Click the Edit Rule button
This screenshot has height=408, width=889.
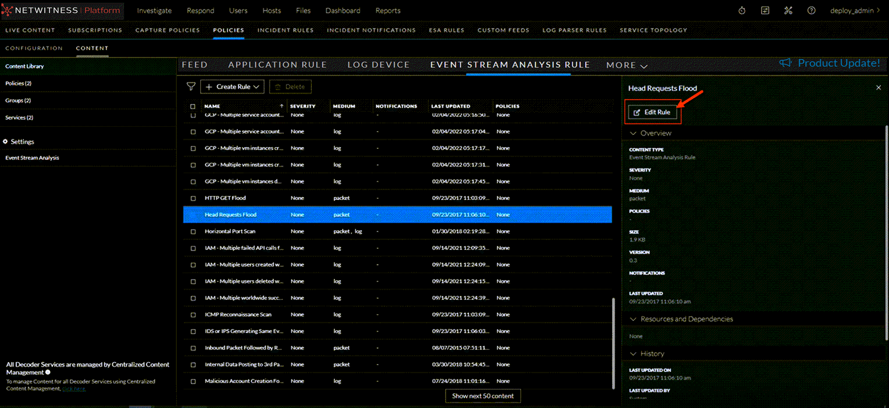(x=652, y=112)
